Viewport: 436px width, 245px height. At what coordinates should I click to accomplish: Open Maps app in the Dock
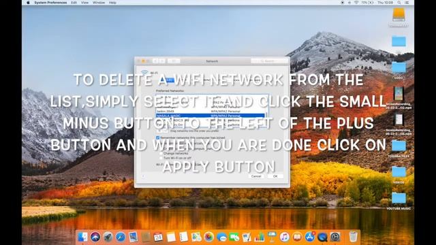tap(196, 237)
